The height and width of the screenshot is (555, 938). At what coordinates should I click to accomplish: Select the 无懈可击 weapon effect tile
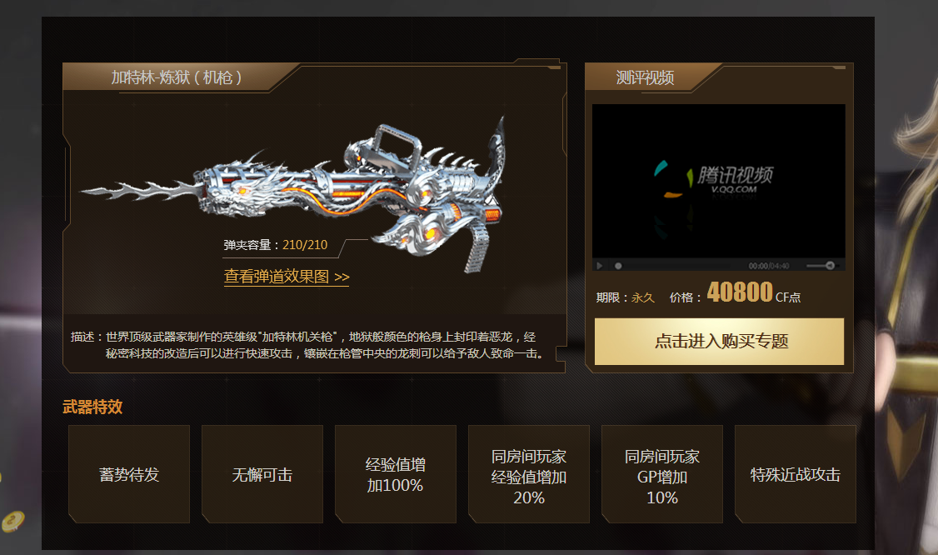tap(262, 474)
